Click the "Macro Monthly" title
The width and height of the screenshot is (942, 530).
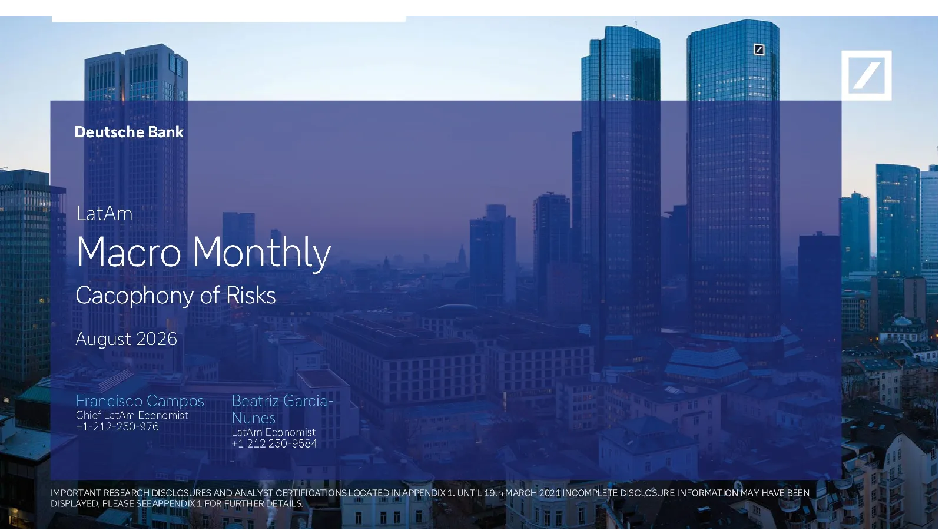[x=204, y=253]
